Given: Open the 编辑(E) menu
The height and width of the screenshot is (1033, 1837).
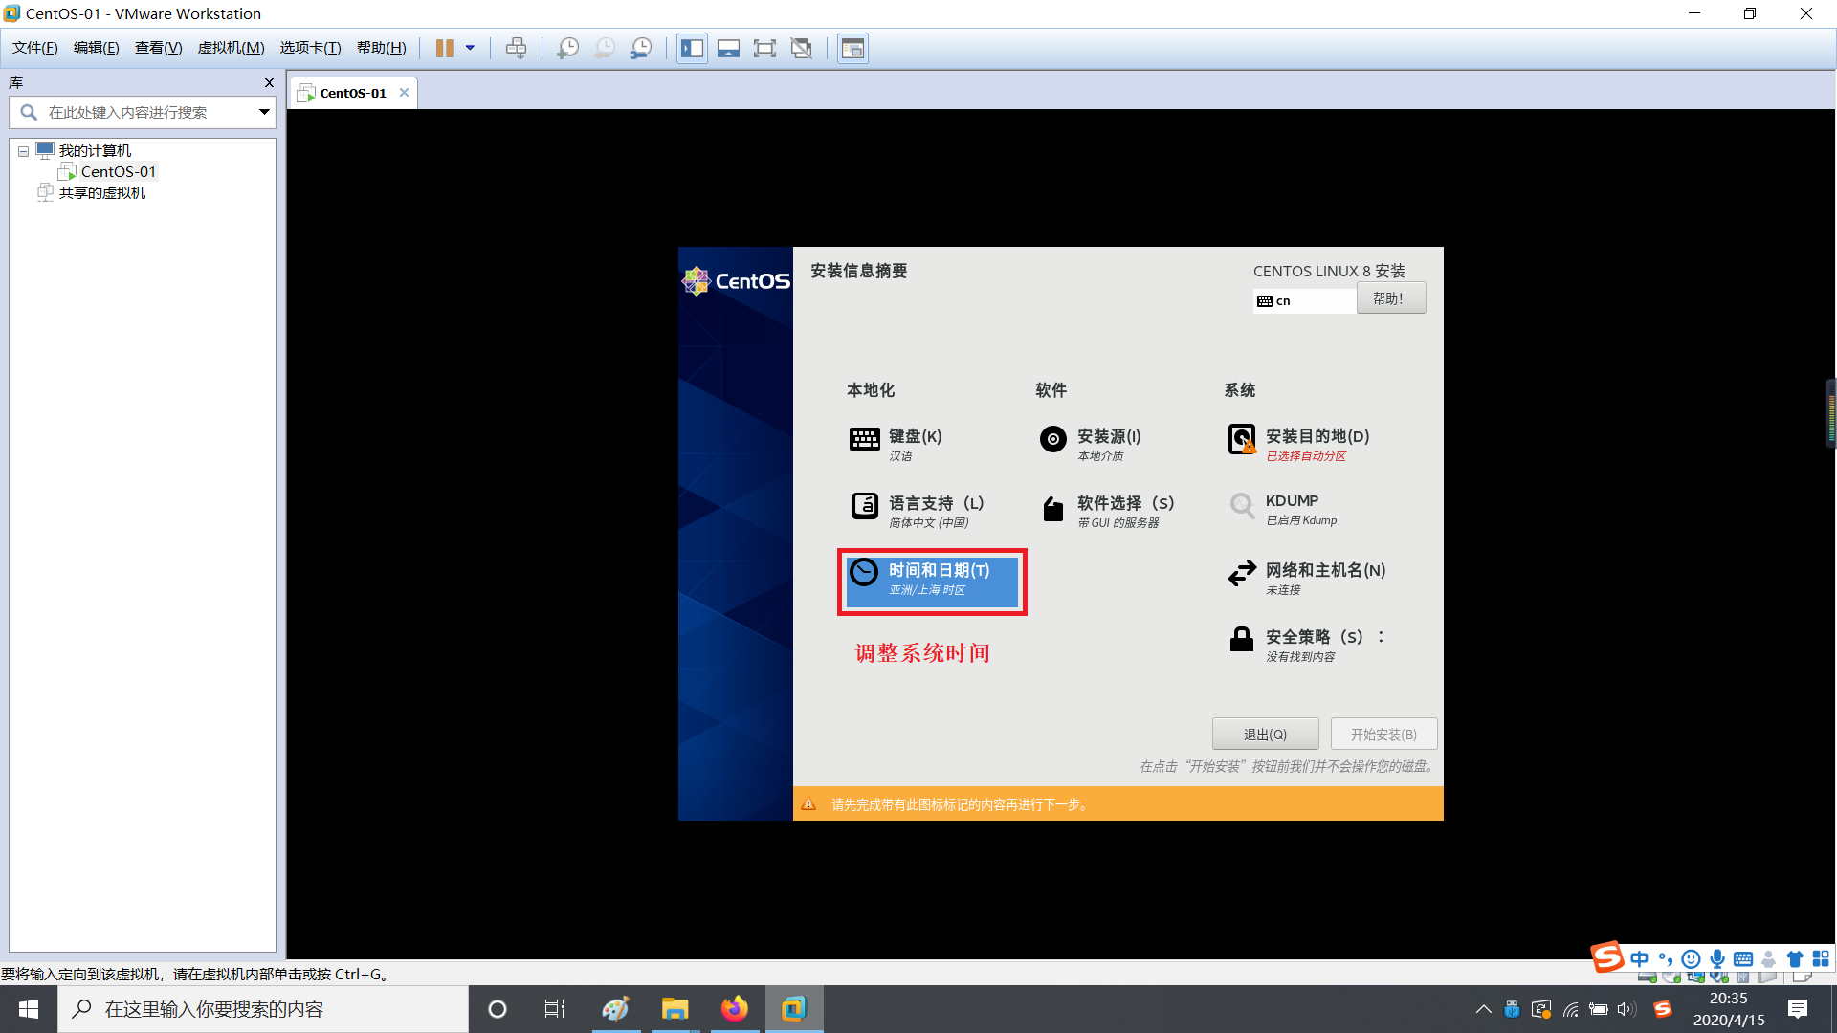Looking at the screenshot, I should pyautogui.click(x=96, y=48).
